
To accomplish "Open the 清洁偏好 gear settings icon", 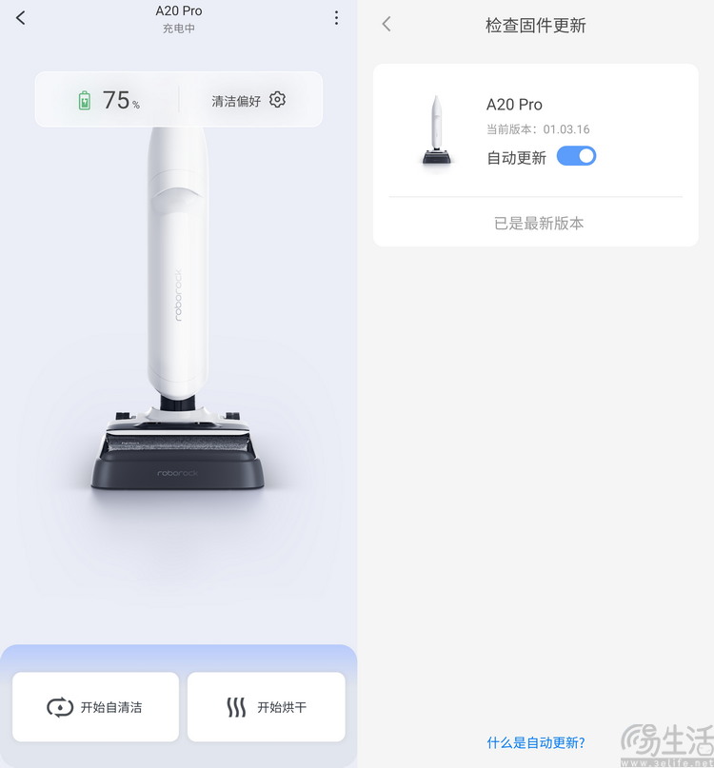I will tap(277, 100).
